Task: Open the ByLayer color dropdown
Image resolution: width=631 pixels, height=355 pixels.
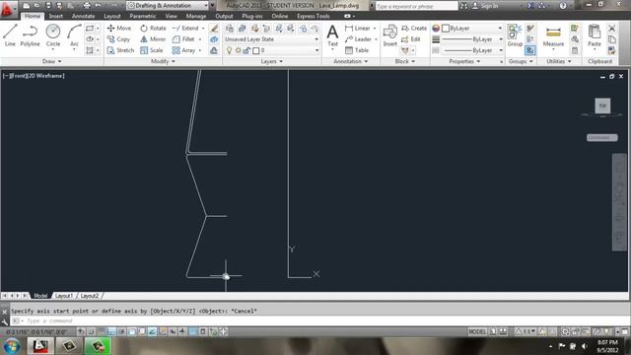Action: tap(472, 29)
